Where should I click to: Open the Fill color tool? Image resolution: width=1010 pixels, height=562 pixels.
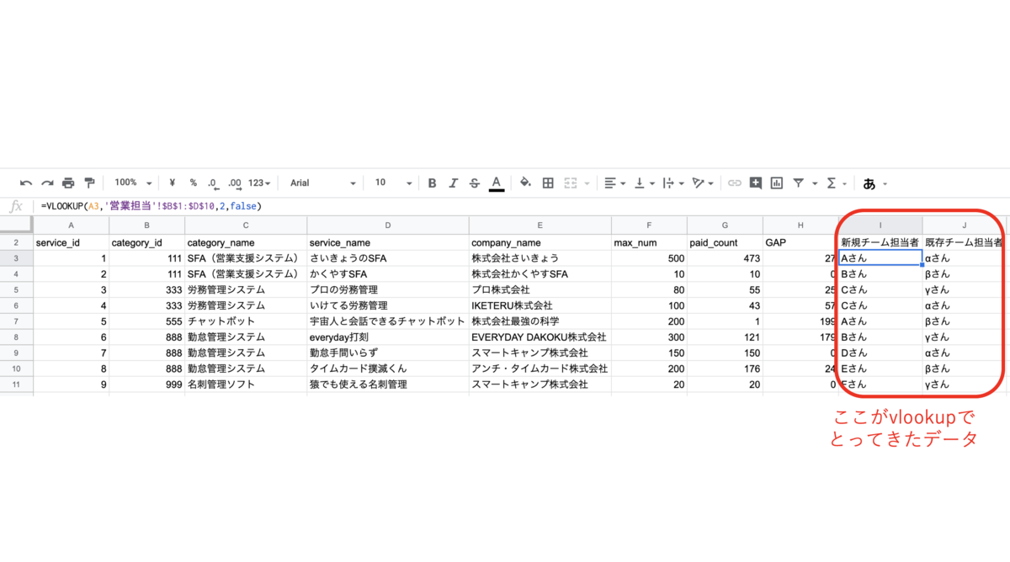click(x=524, y=183)
